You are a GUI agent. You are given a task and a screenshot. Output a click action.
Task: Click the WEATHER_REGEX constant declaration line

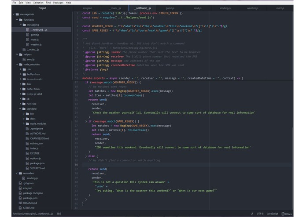click(x=155, y=26)
